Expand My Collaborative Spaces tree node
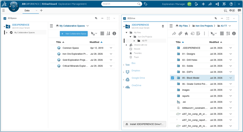243x132 pixels. (7, 32)
